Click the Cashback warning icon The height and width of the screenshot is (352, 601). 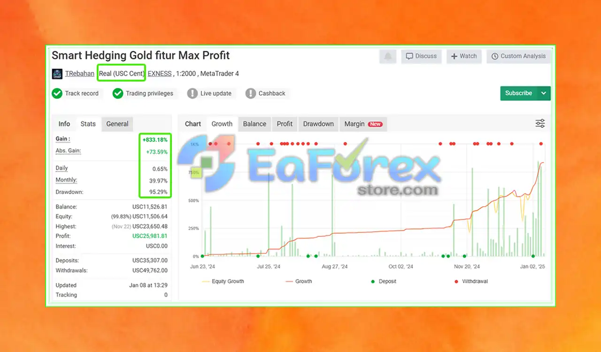tap(251, 93)
